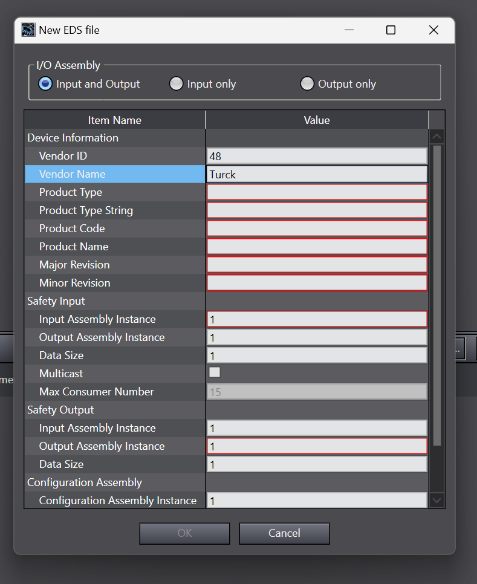Choose the Output only option
The image size is (477, 584).
[x=307, y=84]
